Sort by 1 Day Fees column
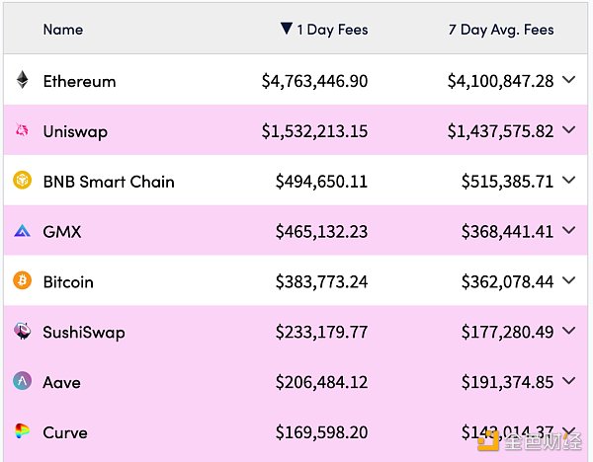Screen dimensions: 593x462 (x=324, y=30)
